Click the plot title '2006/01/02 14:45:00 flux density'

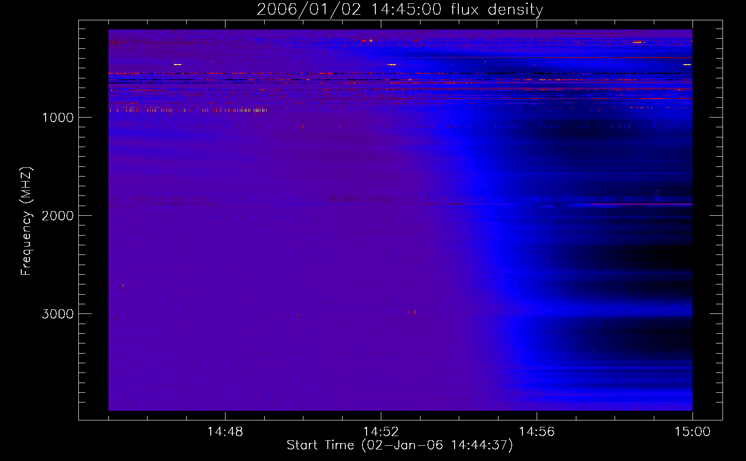tap(400, 10)
